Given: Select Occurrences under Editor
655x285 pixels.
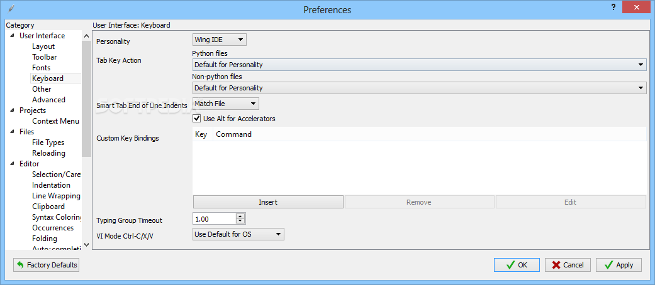Looking at the screenshot, I should 53,228.
